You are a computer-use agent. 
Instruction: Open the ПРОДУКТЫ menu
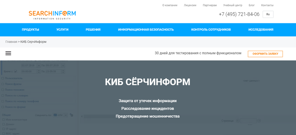30,30
